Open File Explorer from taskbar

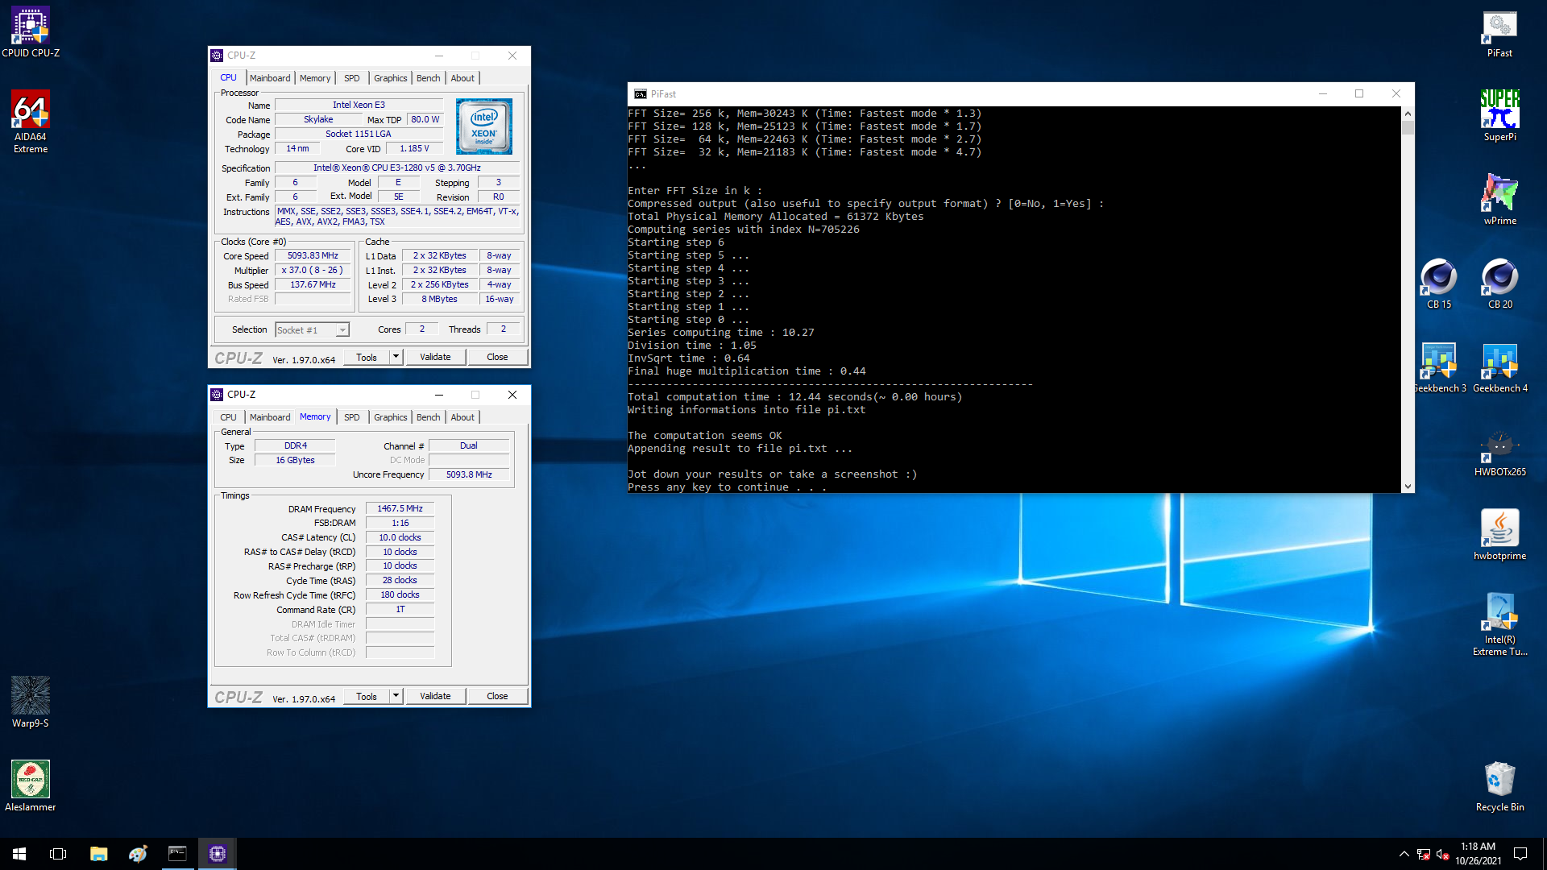pyautogui.click(x=98, y=854)
